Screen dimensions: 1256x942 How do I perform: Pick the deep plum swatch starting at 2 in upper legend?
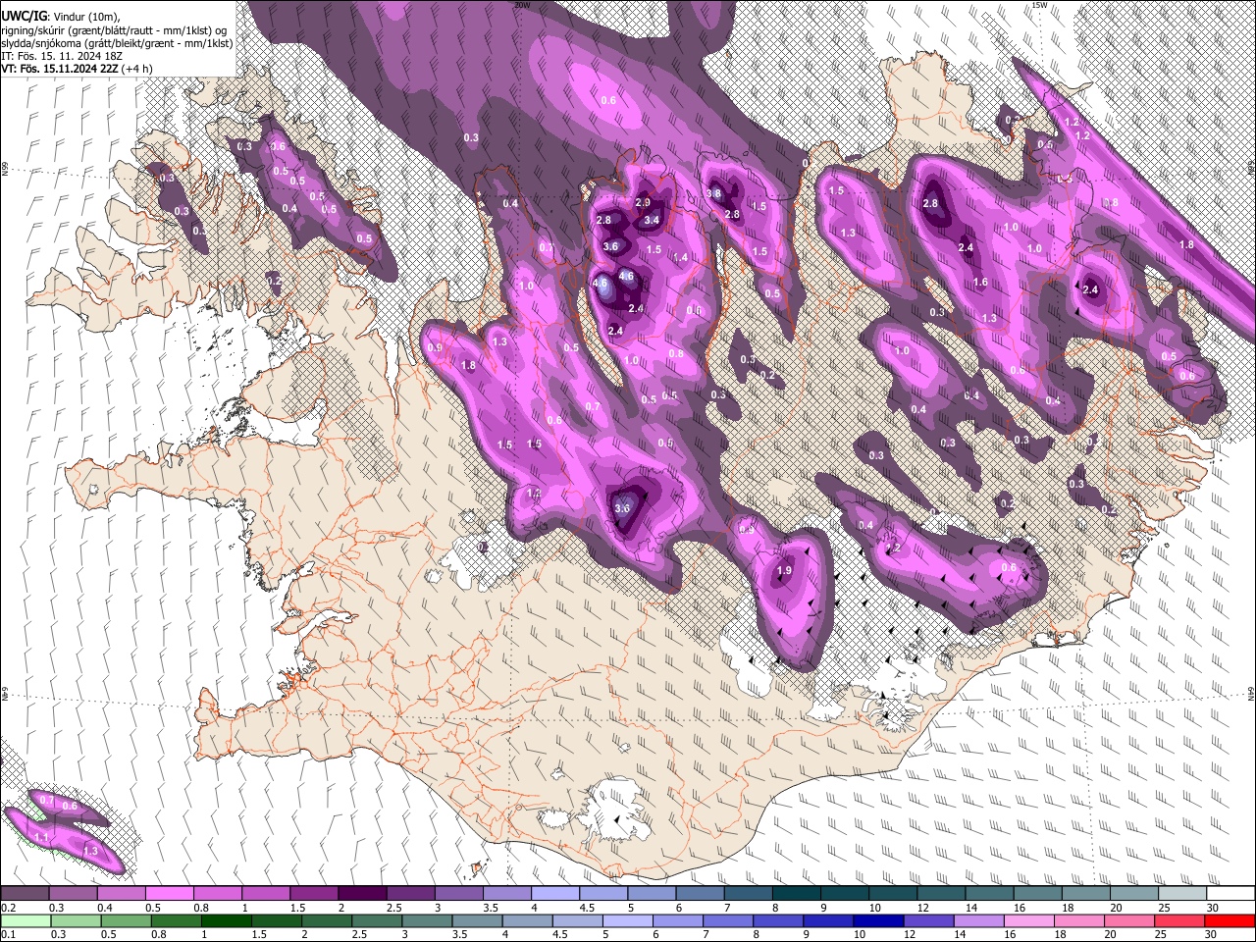click(362, 894)
